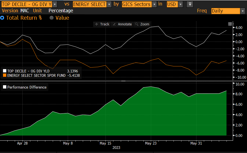Click the ENERGY SELECT SECTOR SPDR FUND legend text
The width and height of the screenshot is (247, 153).
coord(36,75)
